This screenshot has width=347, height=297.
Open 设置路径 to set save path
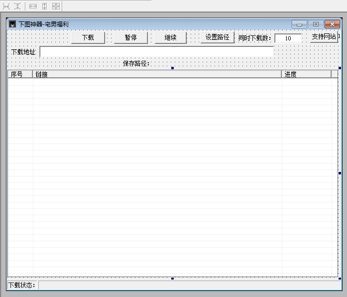(x=217, y=37)
